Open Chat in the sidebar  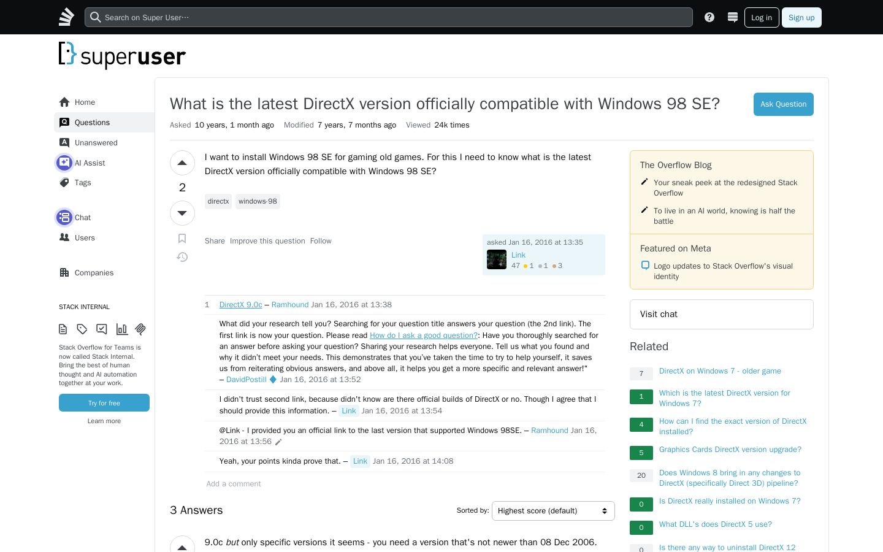83,218
